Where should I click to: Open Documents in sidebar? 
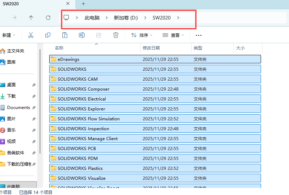18,108
